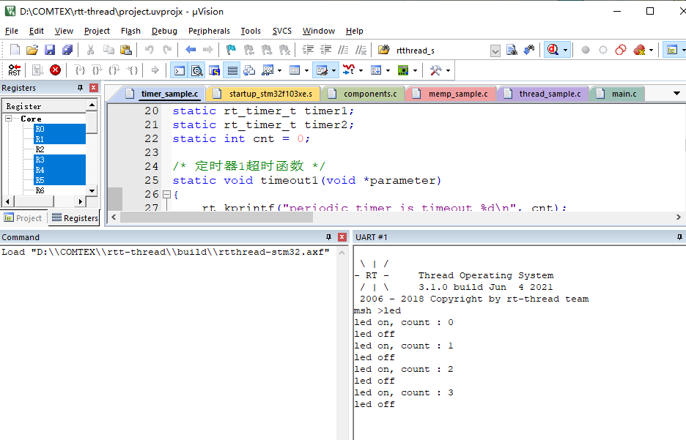Open the Flash menu
Screen dimensions: 686x440
click(x=130, y=31)
